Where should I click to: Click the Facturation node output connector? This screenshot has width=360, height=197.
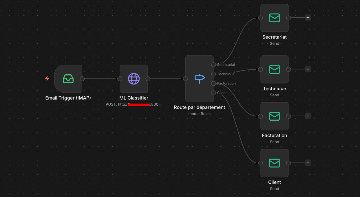point(288,116)
